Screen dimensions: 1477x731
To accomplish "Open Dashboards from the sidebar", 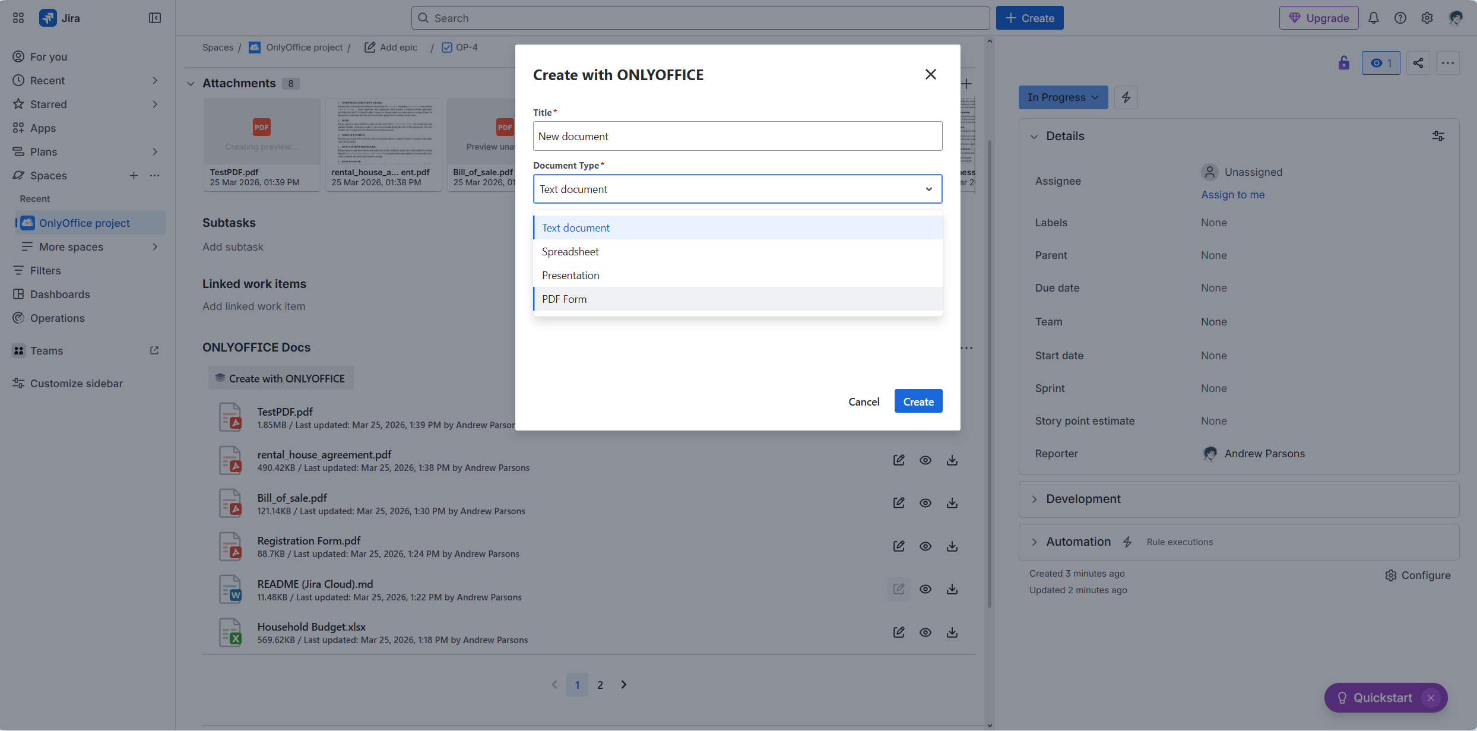I will [59, 294].
